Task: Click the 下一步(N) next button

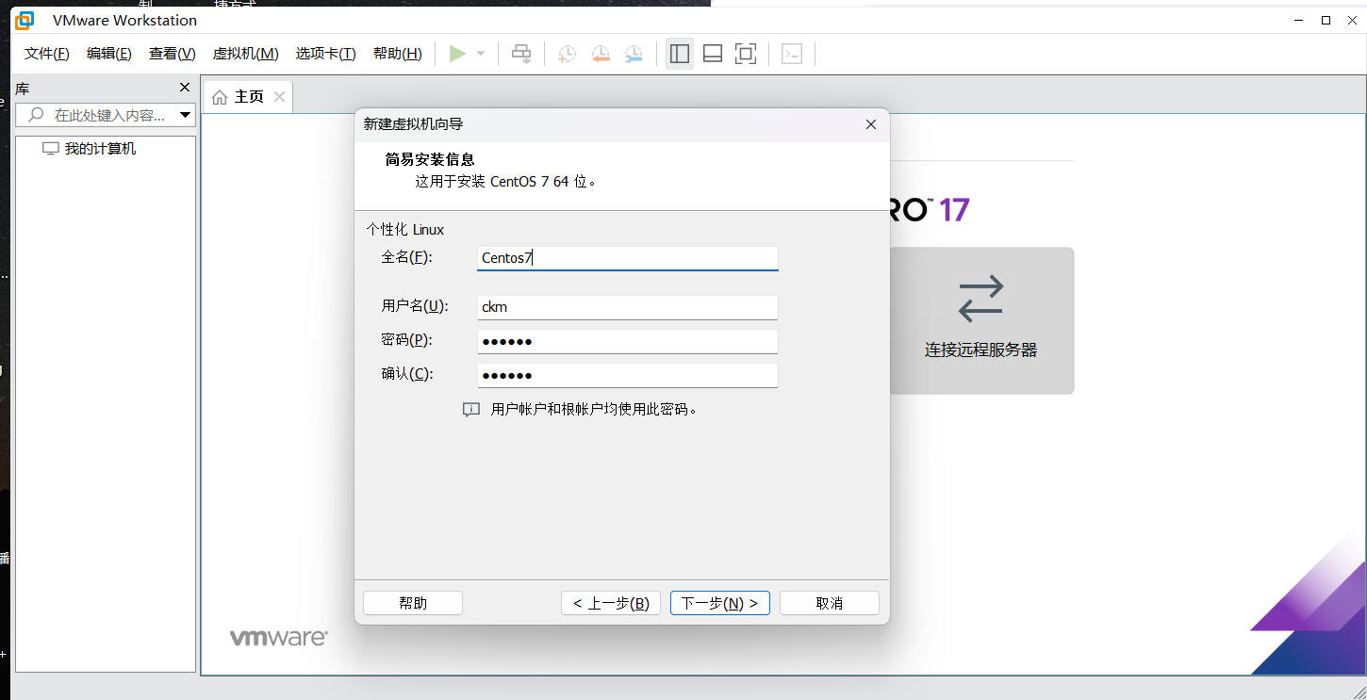Action: tap(720, 603)
